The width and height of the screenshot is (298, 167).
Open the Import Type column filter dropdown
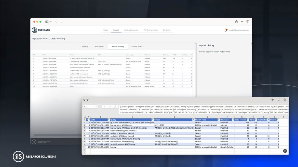point(219,120)
